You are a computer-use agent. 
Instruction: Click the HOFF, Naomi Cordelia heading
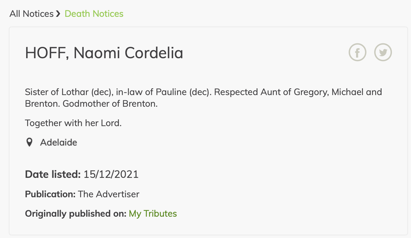click(104, 53)
